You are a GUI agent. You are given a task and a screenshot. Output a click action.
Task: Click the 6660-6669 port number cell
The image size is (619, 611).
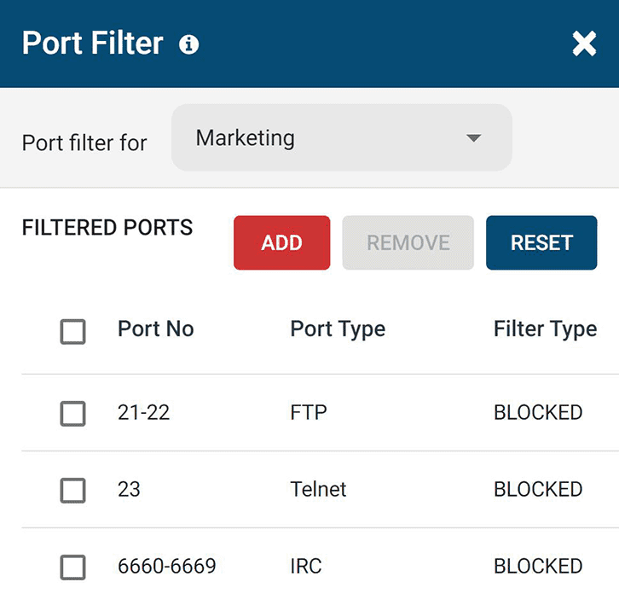pos(166,567)
